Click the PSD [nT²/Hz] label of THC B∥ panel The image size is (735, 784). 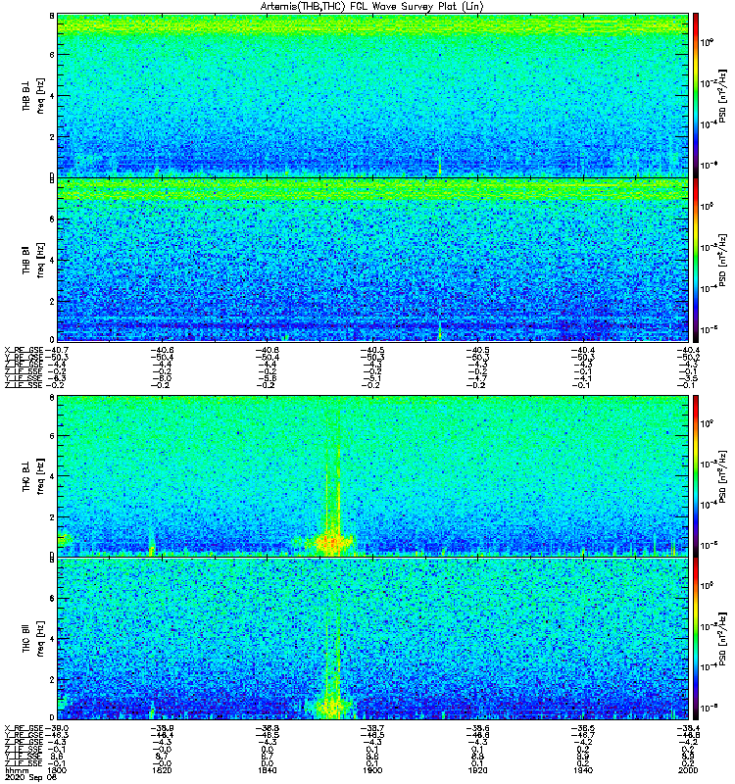(723, 639)
